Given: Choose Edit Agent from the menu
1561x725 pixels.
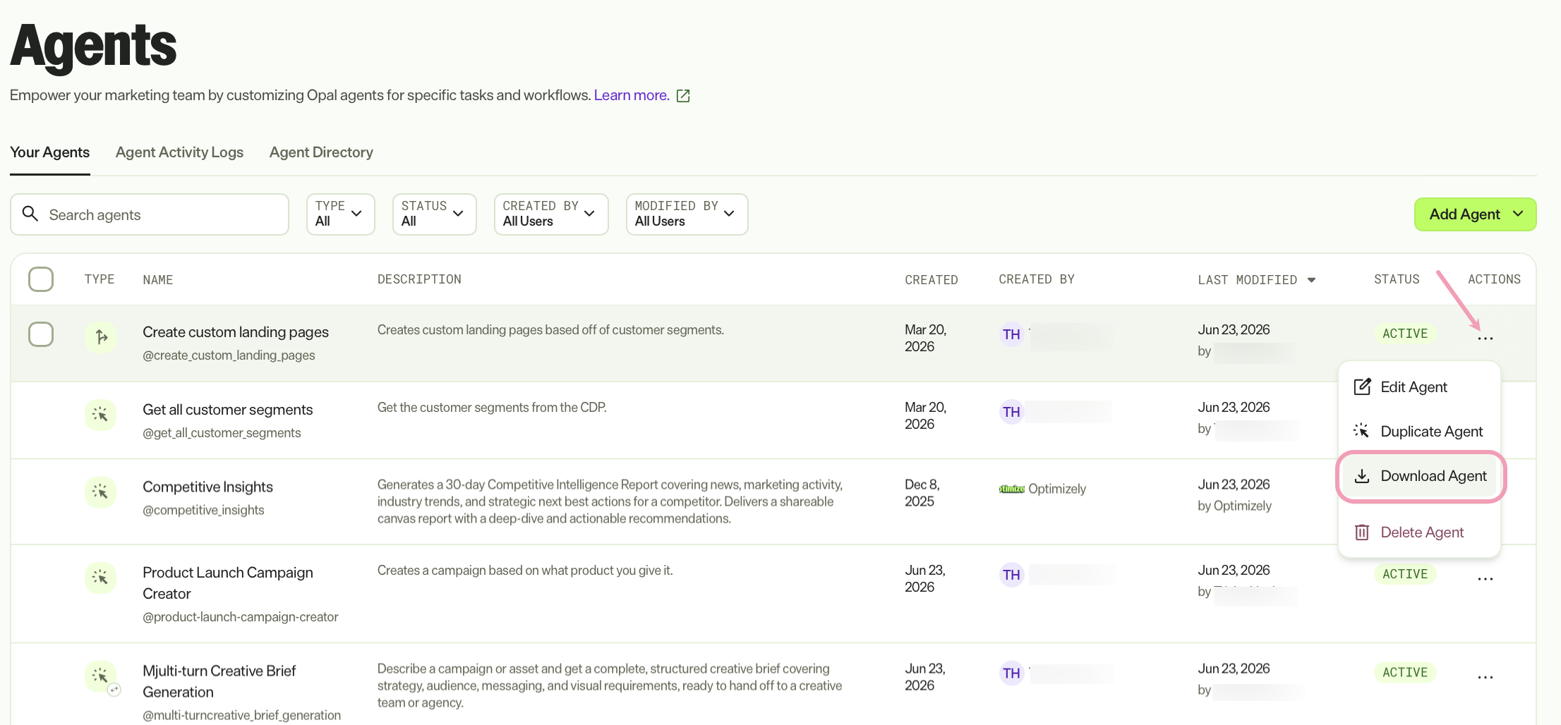Looking at the screenshot, I should (1419, 387).
